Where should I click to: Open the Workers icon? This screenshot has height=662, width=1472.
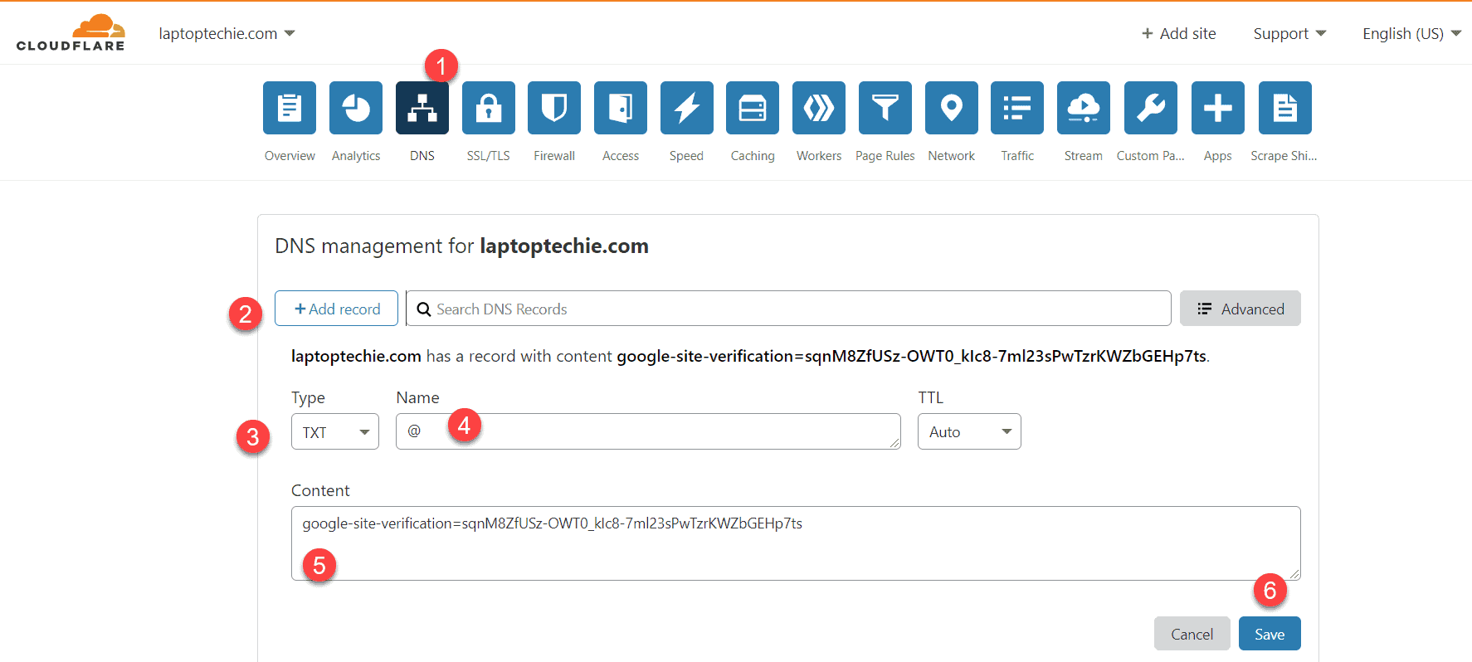click(x=819, y=108)
